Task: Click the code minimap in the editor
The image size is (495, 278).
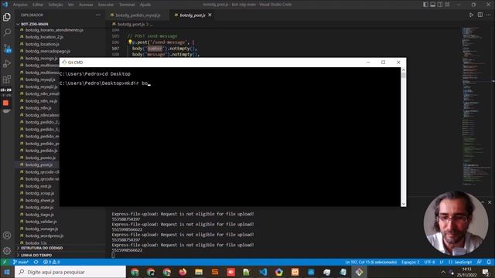Action: tap(476, 106)
